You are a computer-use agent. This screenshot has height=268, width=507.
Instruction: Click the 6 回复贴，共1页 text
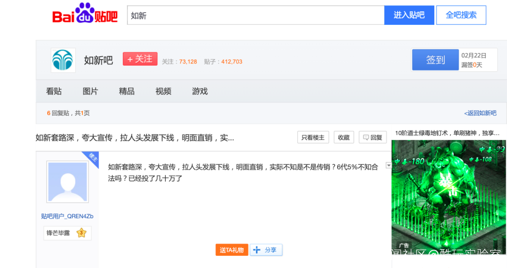tap(68, 113)
